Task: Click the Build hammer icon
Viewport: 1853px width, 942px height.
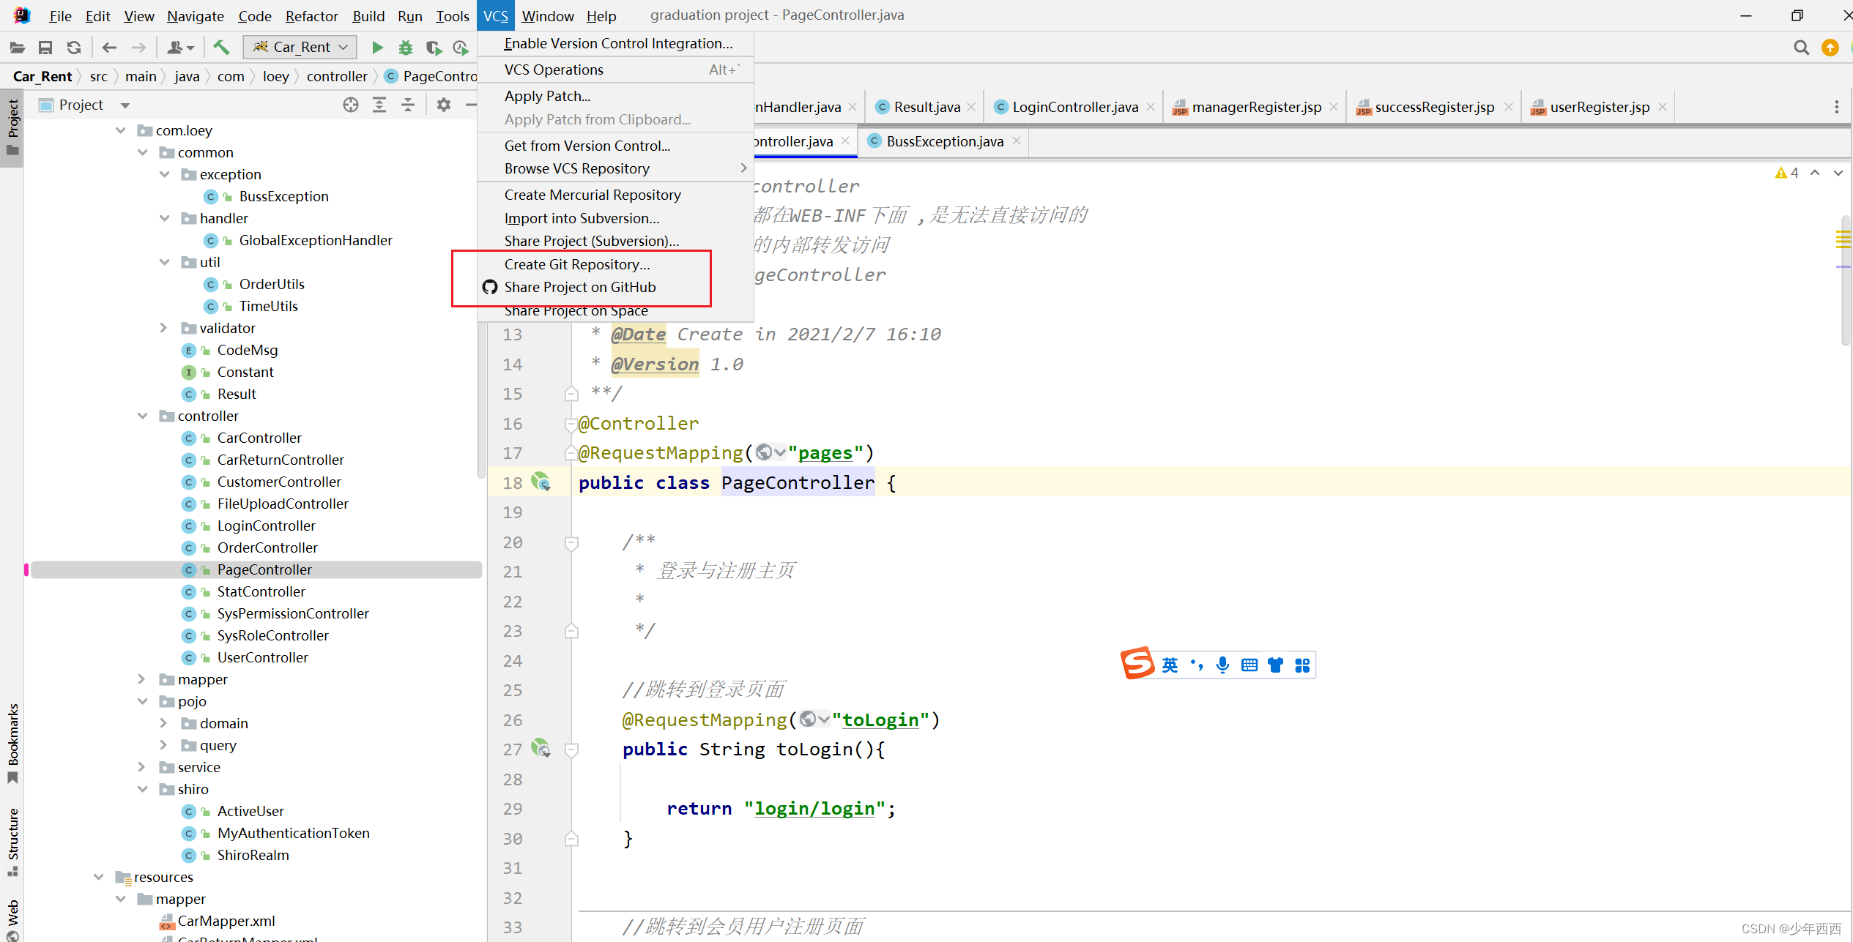Action: point(221,48)
